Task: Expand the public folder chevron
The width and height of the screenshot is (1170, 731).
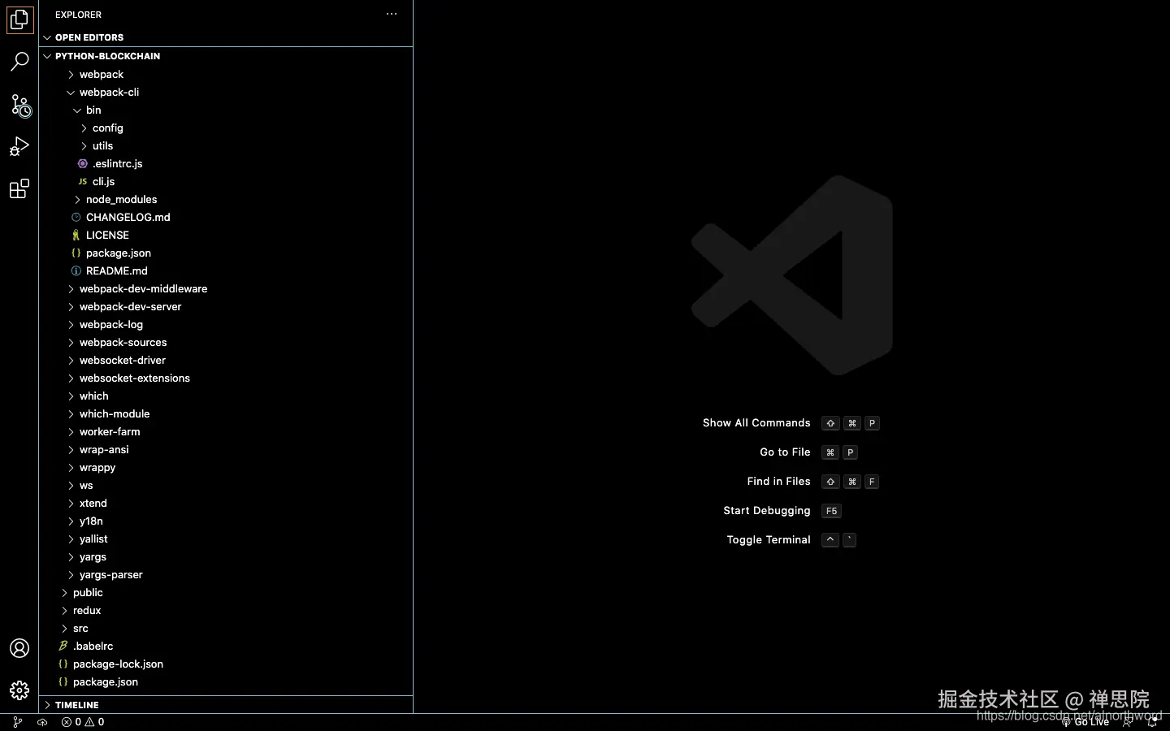Action: tap(64, 592)
